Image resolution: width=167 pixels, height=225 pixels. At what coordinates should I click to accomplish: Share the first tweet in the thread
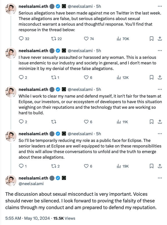(x=160, y=39)
